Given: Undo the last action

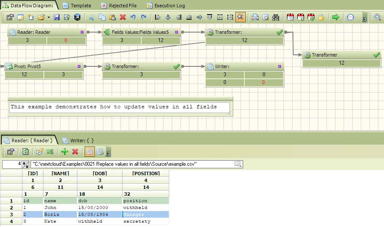Looking at the screenshot, I should pyautogui.click(x=133, y=17).
